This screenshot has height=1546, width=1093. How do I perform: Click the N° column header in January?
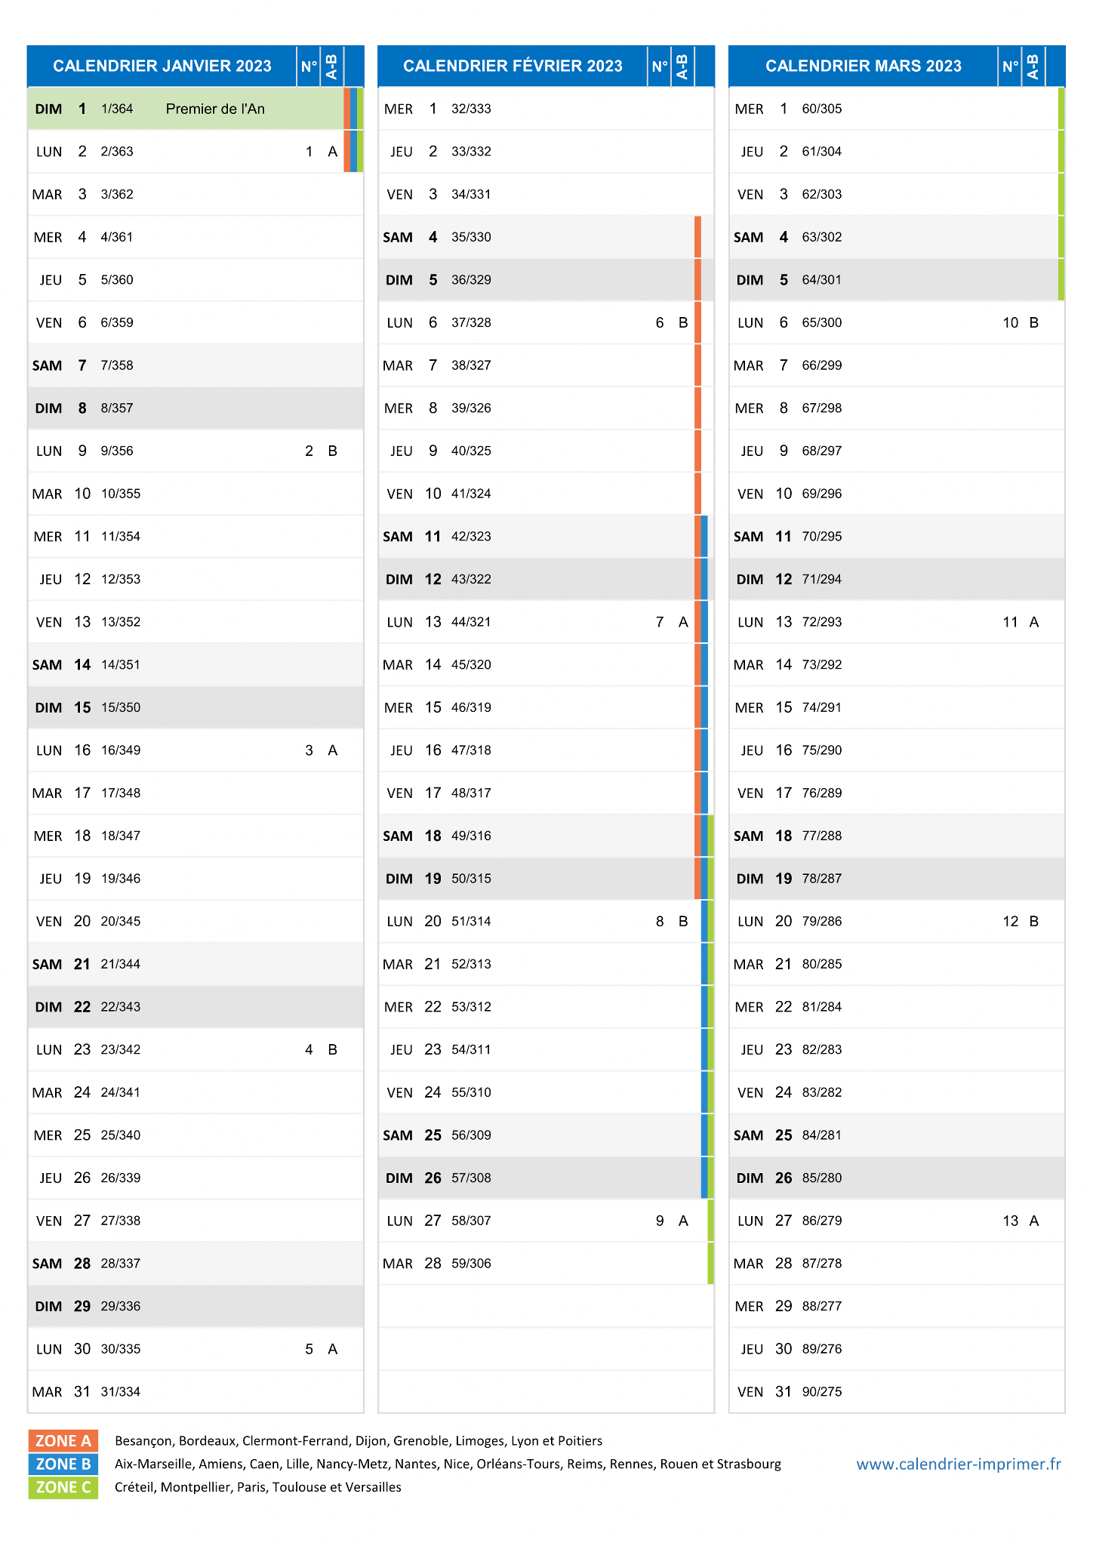click(309, 66)
